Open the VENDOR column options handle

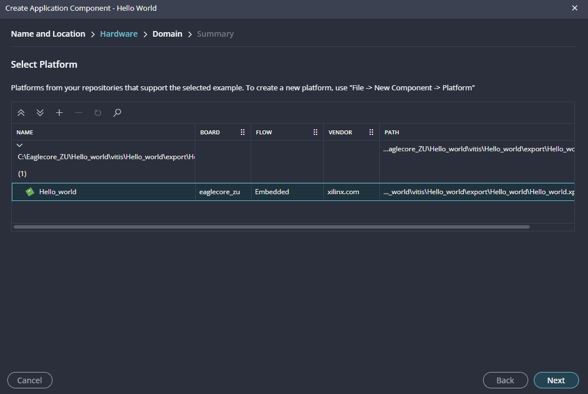coord(371,132)
